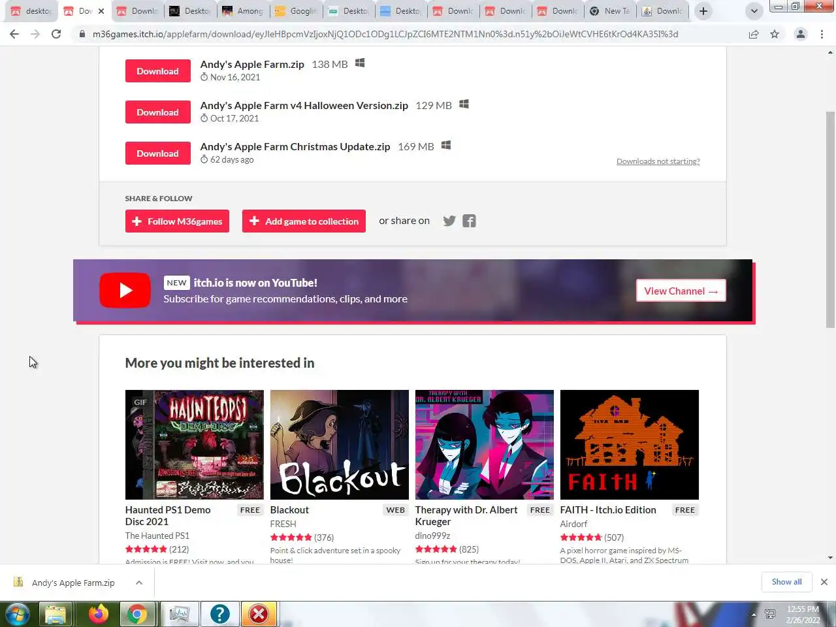This screenshot has width=836, height=627.
Task: Switch to the last Download tab
Action: point(662,11)
